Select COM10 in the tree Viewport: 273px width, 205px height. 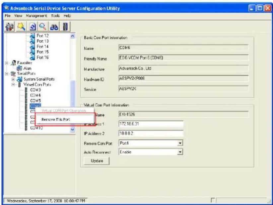coord(36,128)
